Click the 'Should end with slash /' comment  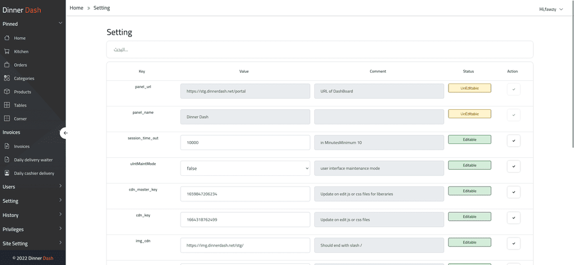[x=379, y=245]
